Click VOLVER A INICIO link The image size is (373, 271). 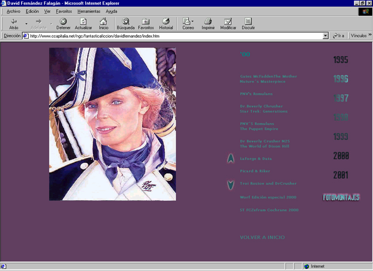tap(262, 237)
